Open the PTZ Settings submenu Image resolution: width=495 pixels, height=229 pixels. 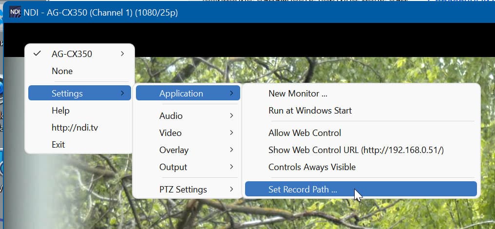[183, 189]
